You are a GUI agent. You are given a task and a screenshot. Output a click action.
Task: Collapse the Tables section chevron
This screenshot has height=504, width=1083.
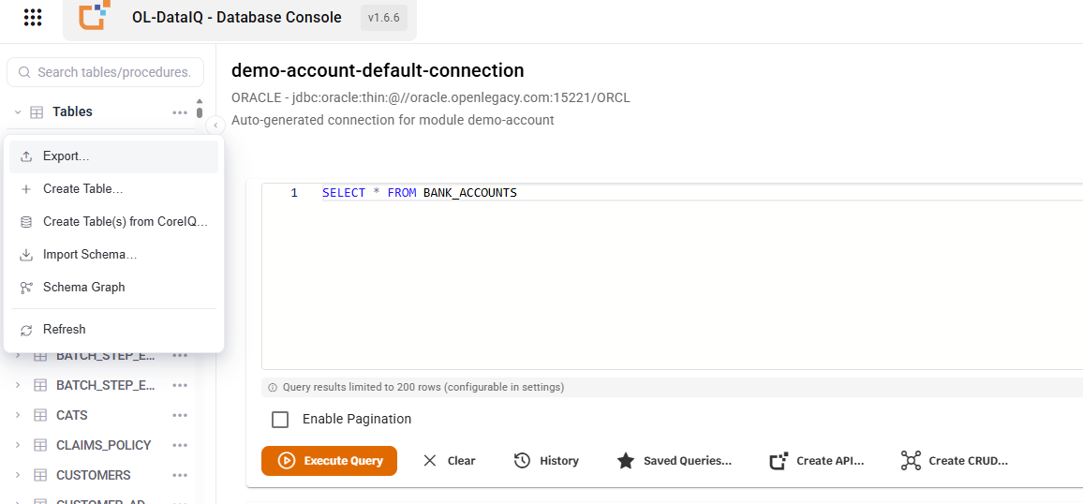click(19, 111)
